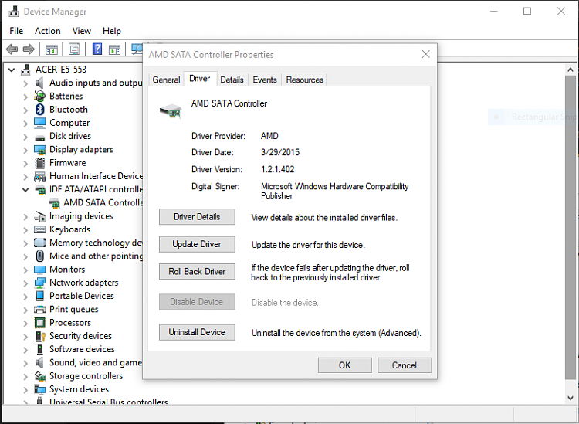Expand the Batteries category
Viewport: 579px width, 424px height.
coord(25,97)
